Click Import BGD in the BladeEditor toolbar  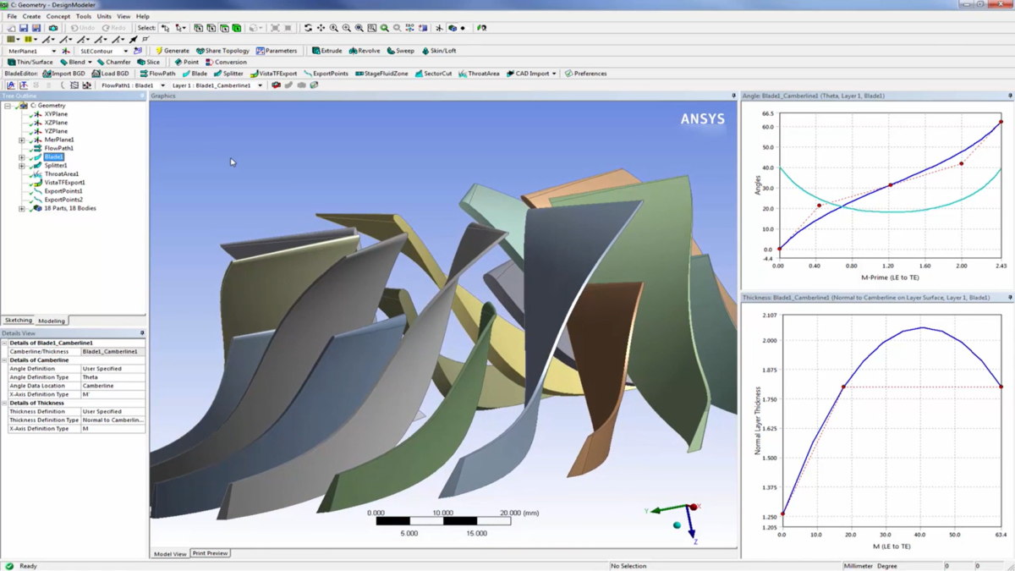click(64, 74)
